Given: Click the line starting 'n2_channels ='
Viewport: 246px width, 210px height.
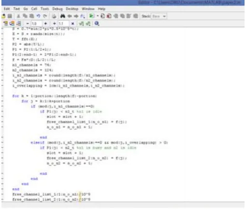Looking at the screenshot, I should [33, 70].
